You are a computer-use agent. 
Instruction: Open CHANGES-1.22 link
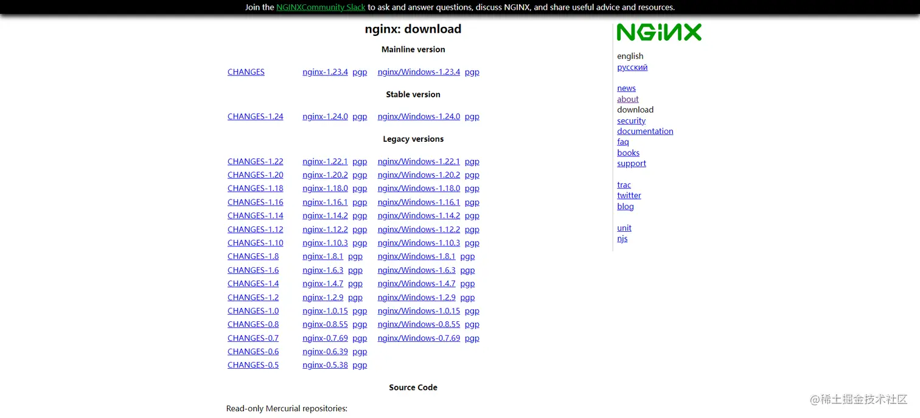coord(256,161)
